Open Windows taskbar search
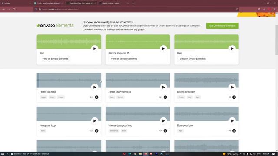The image size is (278, 156). (x=8, y=154)
